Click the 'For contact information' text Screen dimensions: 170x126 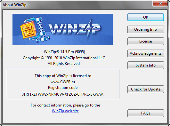tap(65, 105)
